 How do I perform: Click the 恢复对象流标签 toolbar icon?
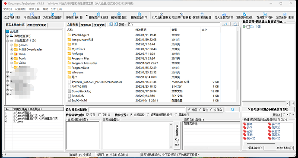coord(202,14)
